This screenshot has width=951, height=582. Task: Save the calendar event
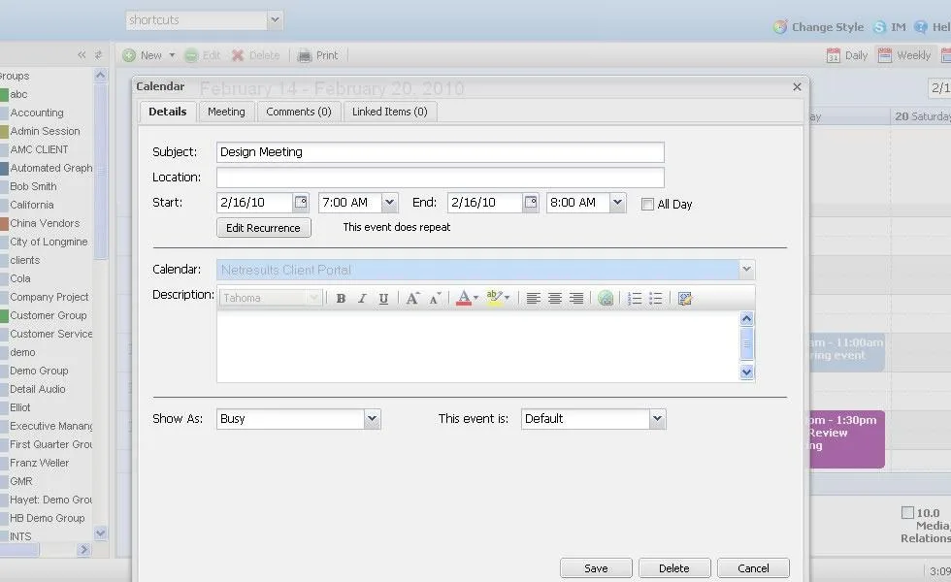click(x=596, y=568)
